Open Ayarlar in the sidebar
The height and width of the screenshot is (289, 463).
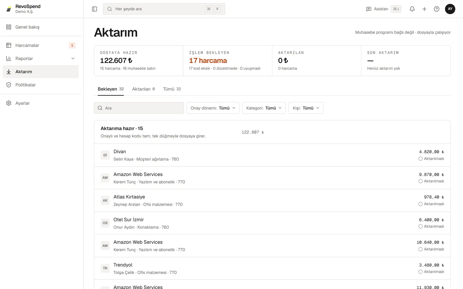41,103
